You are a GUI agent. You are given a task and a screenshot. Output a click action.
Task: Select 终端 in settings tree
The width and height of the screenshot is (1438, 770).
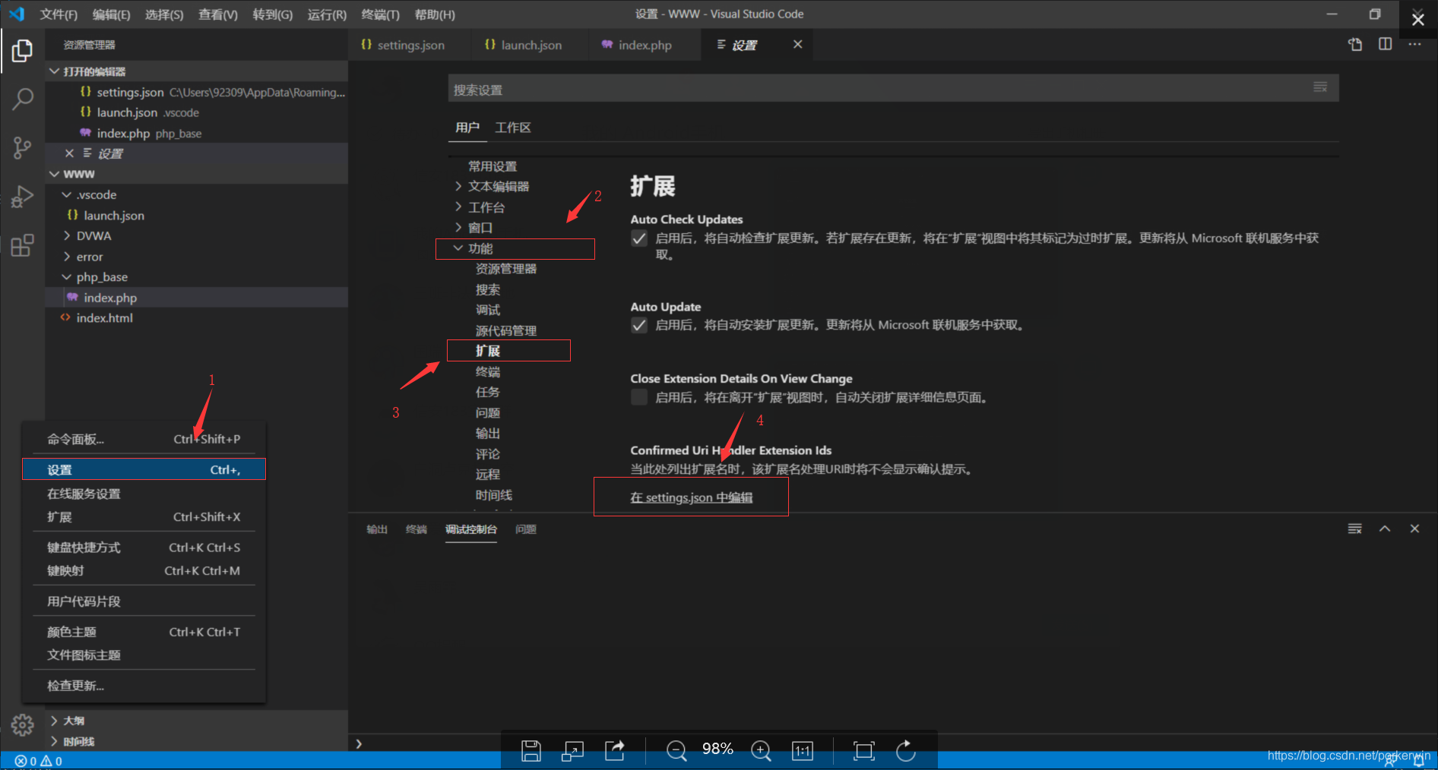488,371
